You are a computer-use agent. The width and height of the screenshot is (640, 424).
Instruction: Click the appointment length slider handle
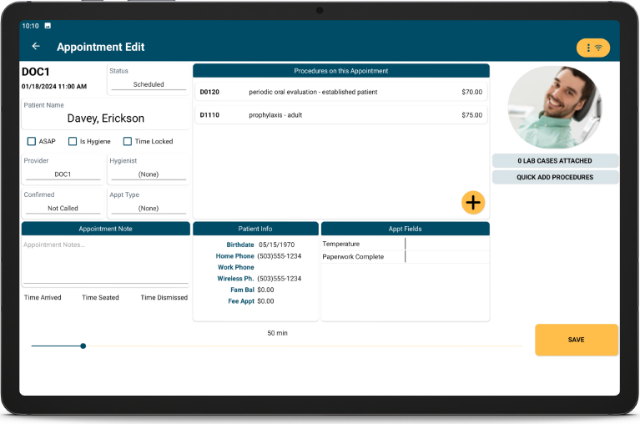coord(83,346)
